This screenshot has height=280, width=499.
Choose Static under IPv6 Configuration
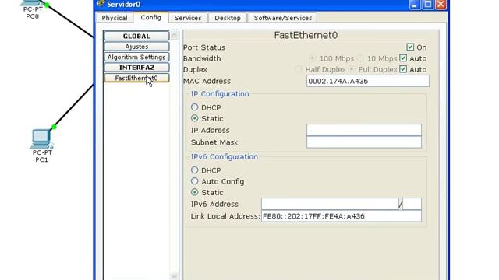194,192
